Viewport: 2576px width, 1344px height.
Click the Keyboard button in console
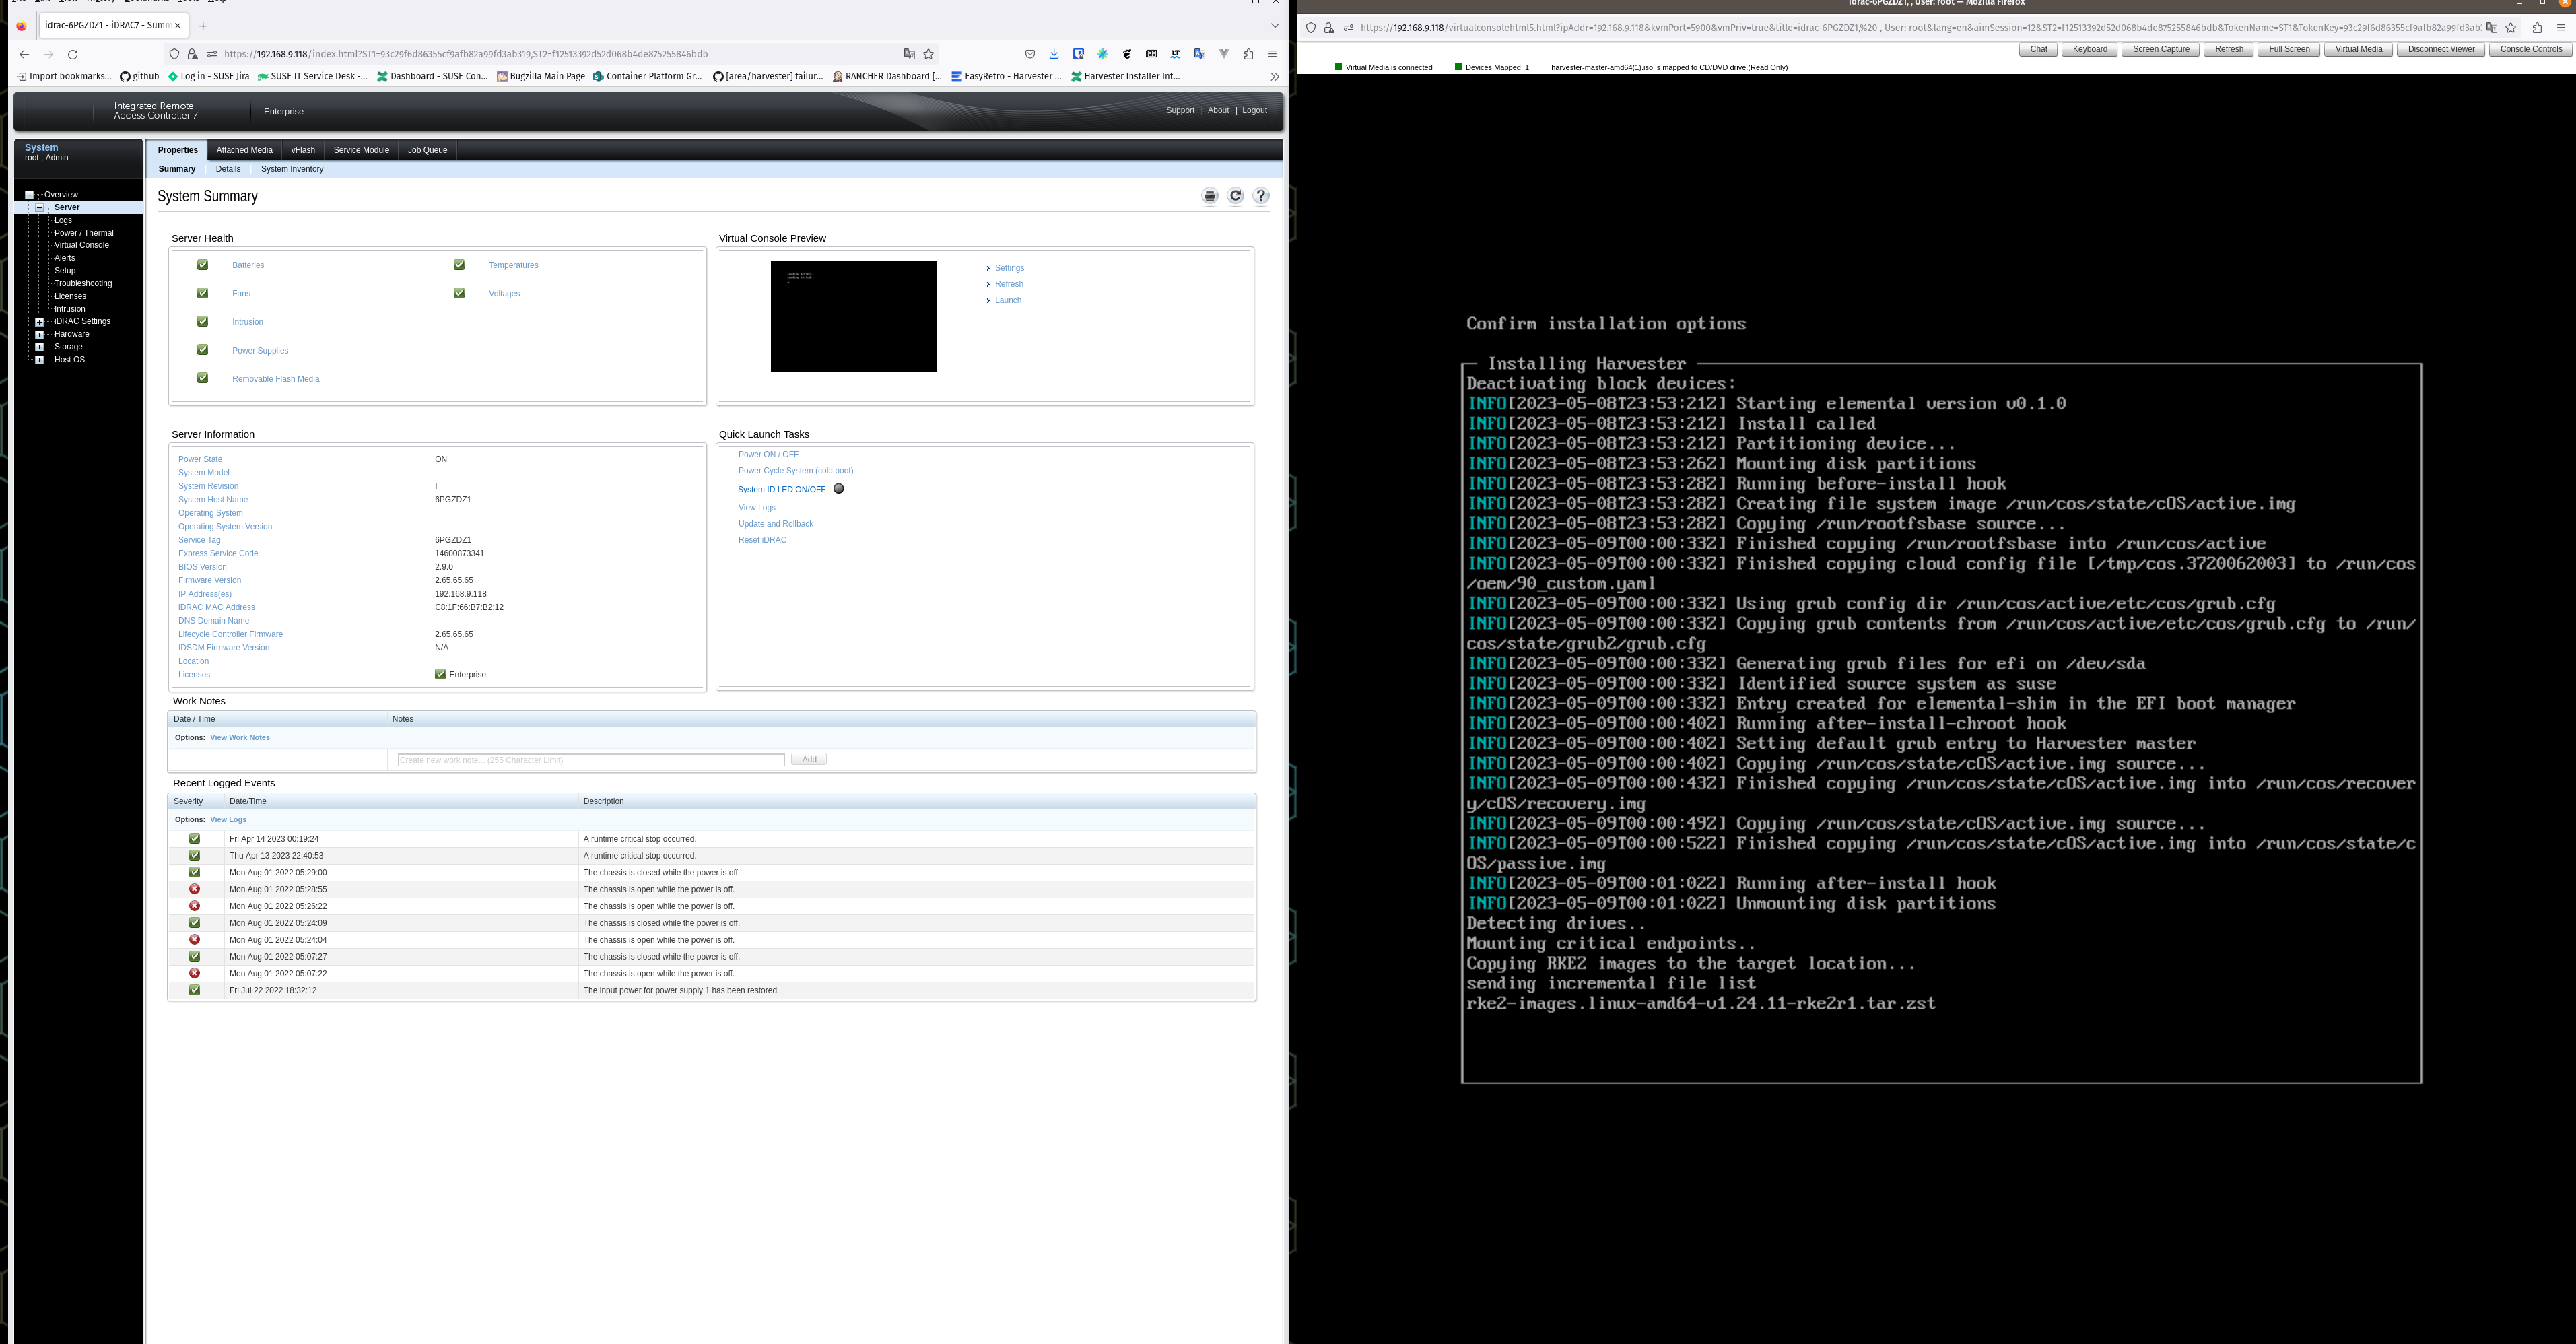click(x=2089, y=49)
